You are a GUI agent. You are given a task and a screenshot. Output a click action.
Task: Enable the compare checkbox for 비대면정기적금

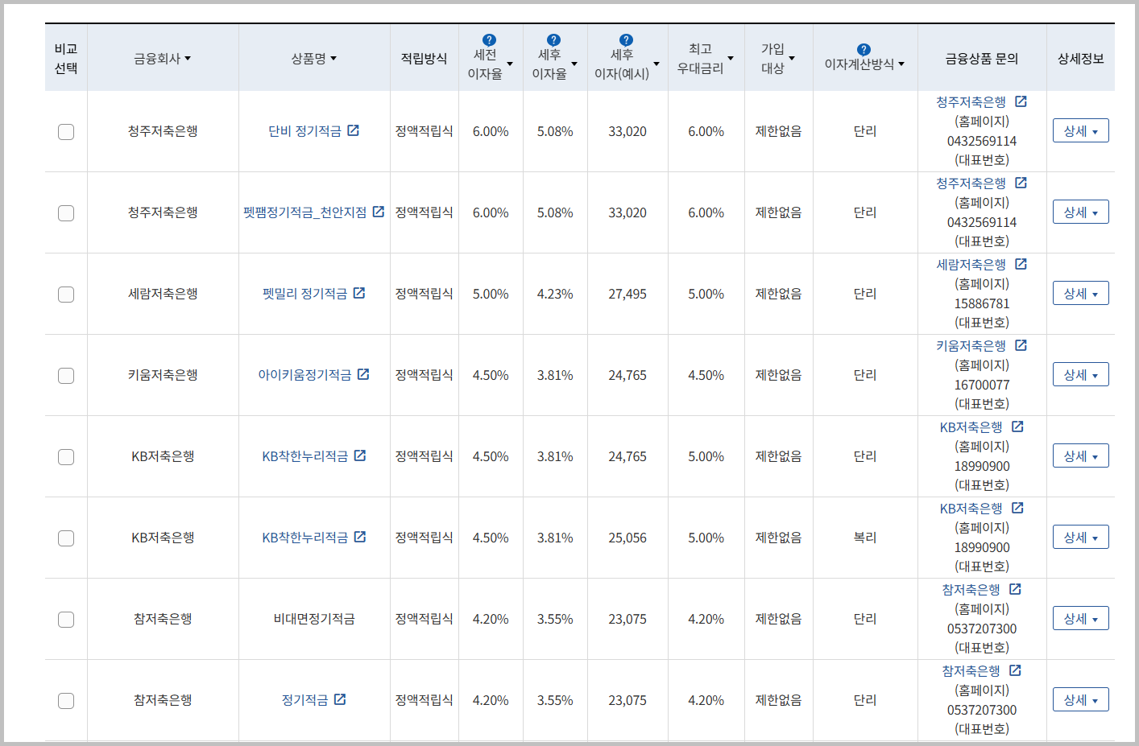coord(66,620)
